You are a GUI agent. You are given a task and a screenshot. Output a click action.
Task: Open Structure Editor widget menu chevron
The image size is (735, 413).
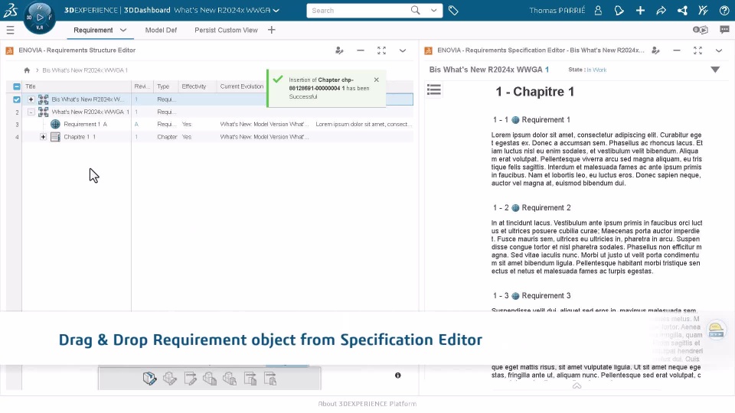point(403,50)
